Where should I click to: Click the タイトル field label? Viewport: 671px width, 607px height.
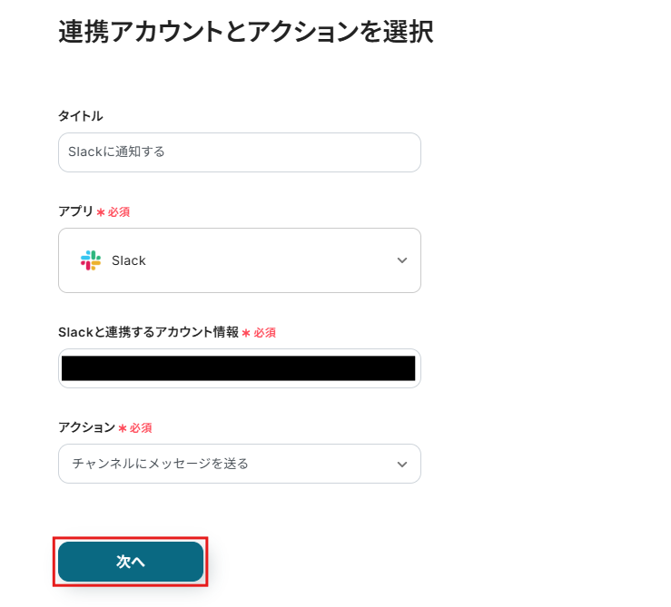80,116
